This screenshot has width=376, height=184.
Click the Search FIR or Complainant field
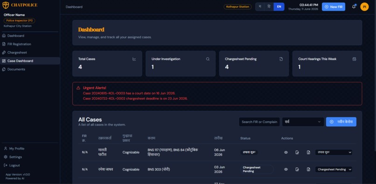pos(259,122)
